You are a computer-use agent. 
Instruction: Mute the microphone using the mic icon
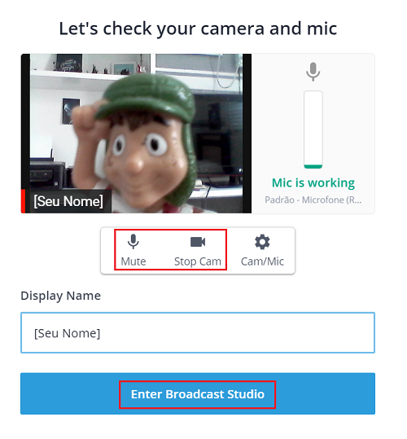[x=133, y=241]
